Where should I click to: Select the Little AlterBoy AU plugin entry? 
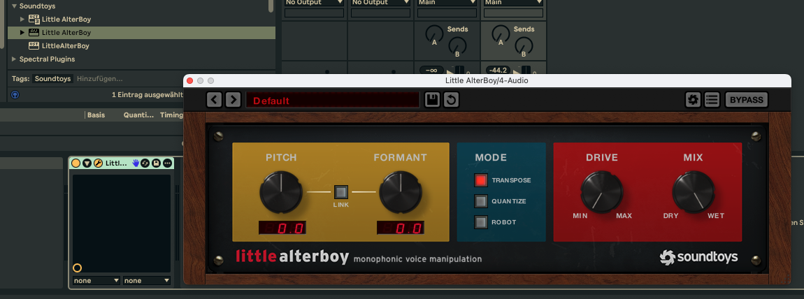(66, 33)
